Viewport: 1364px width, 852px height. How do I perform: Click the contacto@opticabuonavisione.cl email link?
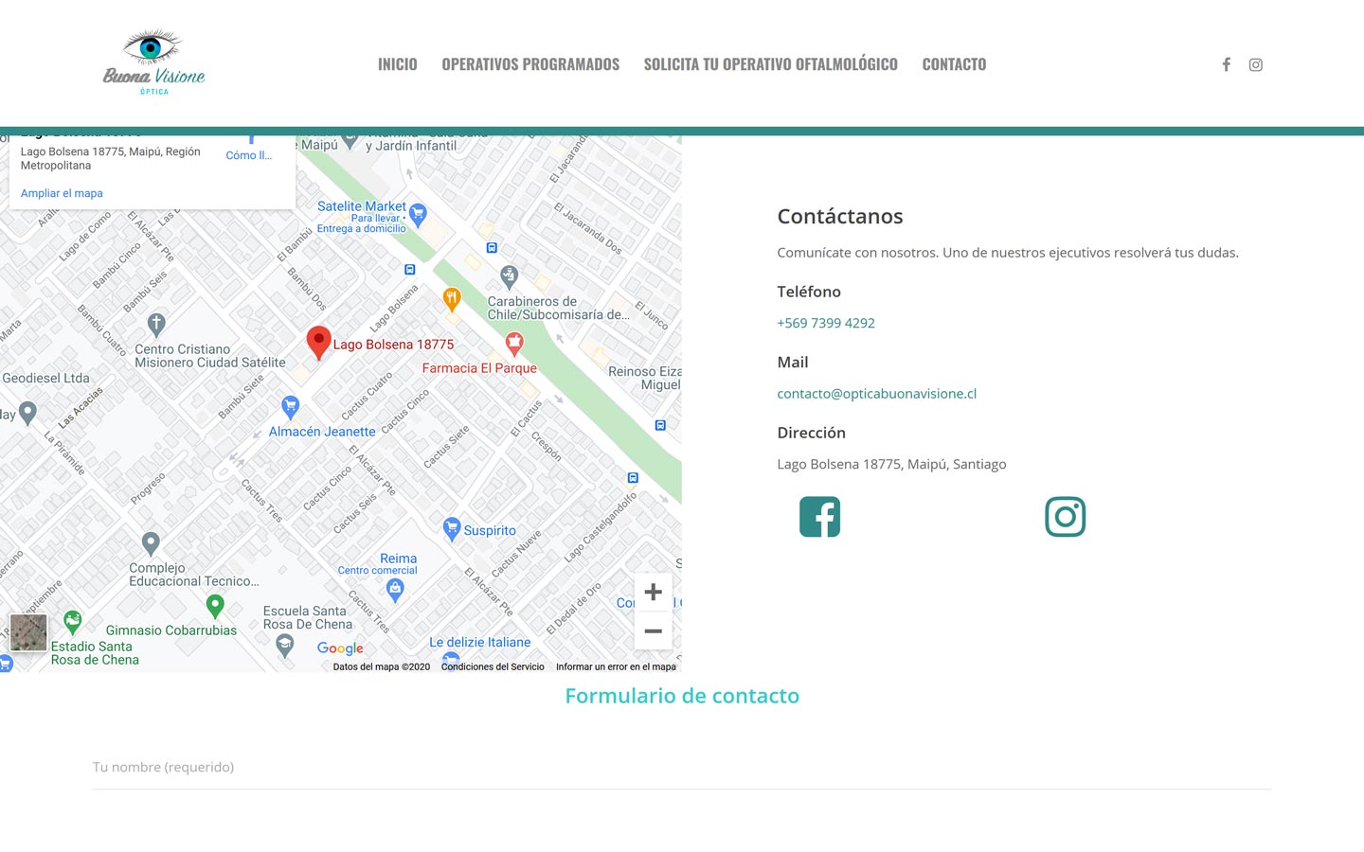(x=876, y=394)
